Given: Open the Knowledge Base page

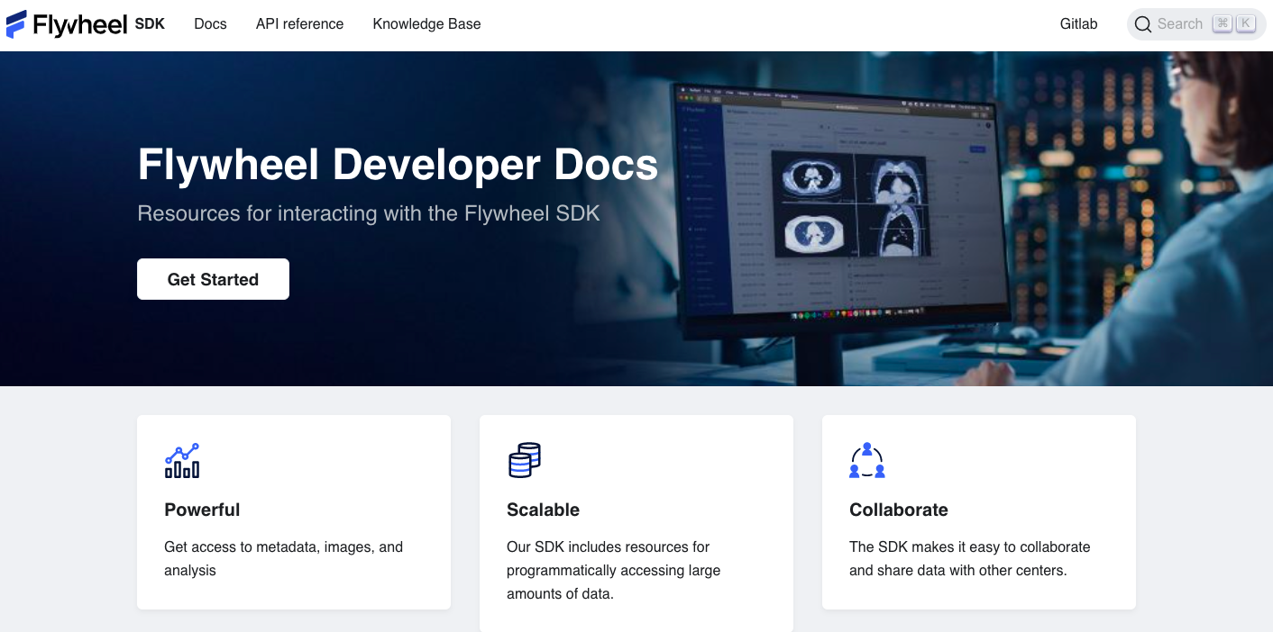Looking at the screenshot, I should tap(426, 24).
